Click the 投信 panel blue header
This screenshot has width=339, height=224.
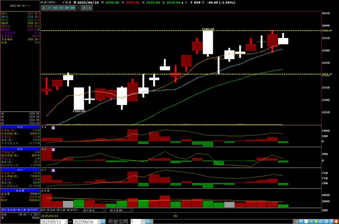click(20, 149)
